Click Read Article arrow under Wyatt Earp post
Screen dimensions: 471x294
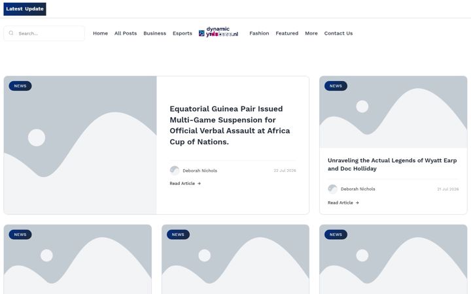click(x=357, y=203)
